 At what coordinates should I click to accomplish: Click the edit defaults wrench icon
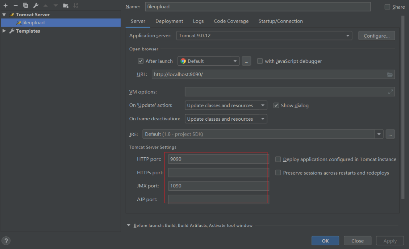[36, 5]
